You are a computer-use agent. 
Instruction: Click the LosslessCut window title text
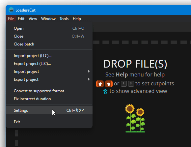(25, 10)
